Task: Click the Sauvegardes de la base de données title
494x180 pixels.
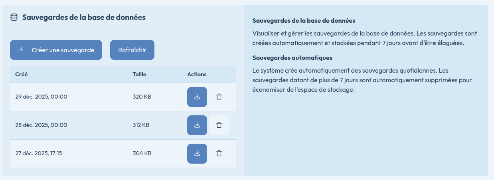Action: [x=84, y=18]
